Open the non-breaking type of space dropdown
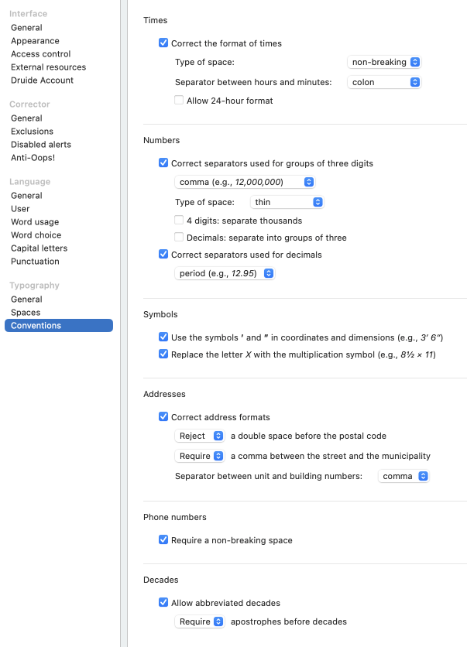 click(x=384, y=62)
